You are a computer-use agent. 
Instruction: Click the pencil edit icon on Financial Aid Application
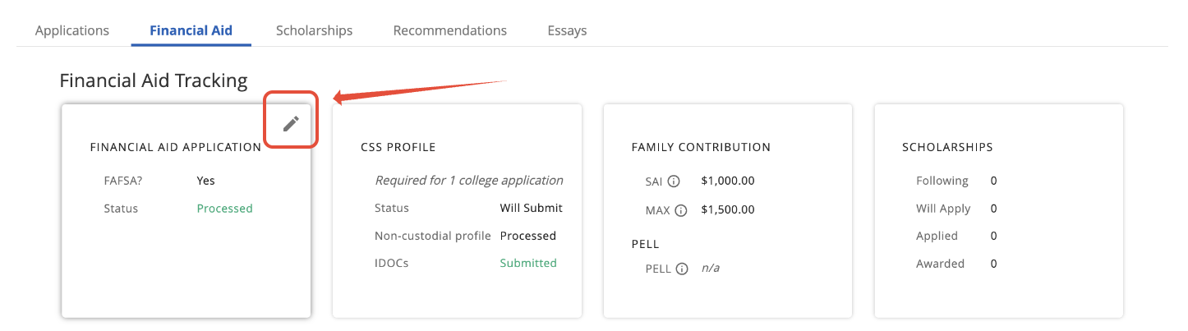click(291, 124)
